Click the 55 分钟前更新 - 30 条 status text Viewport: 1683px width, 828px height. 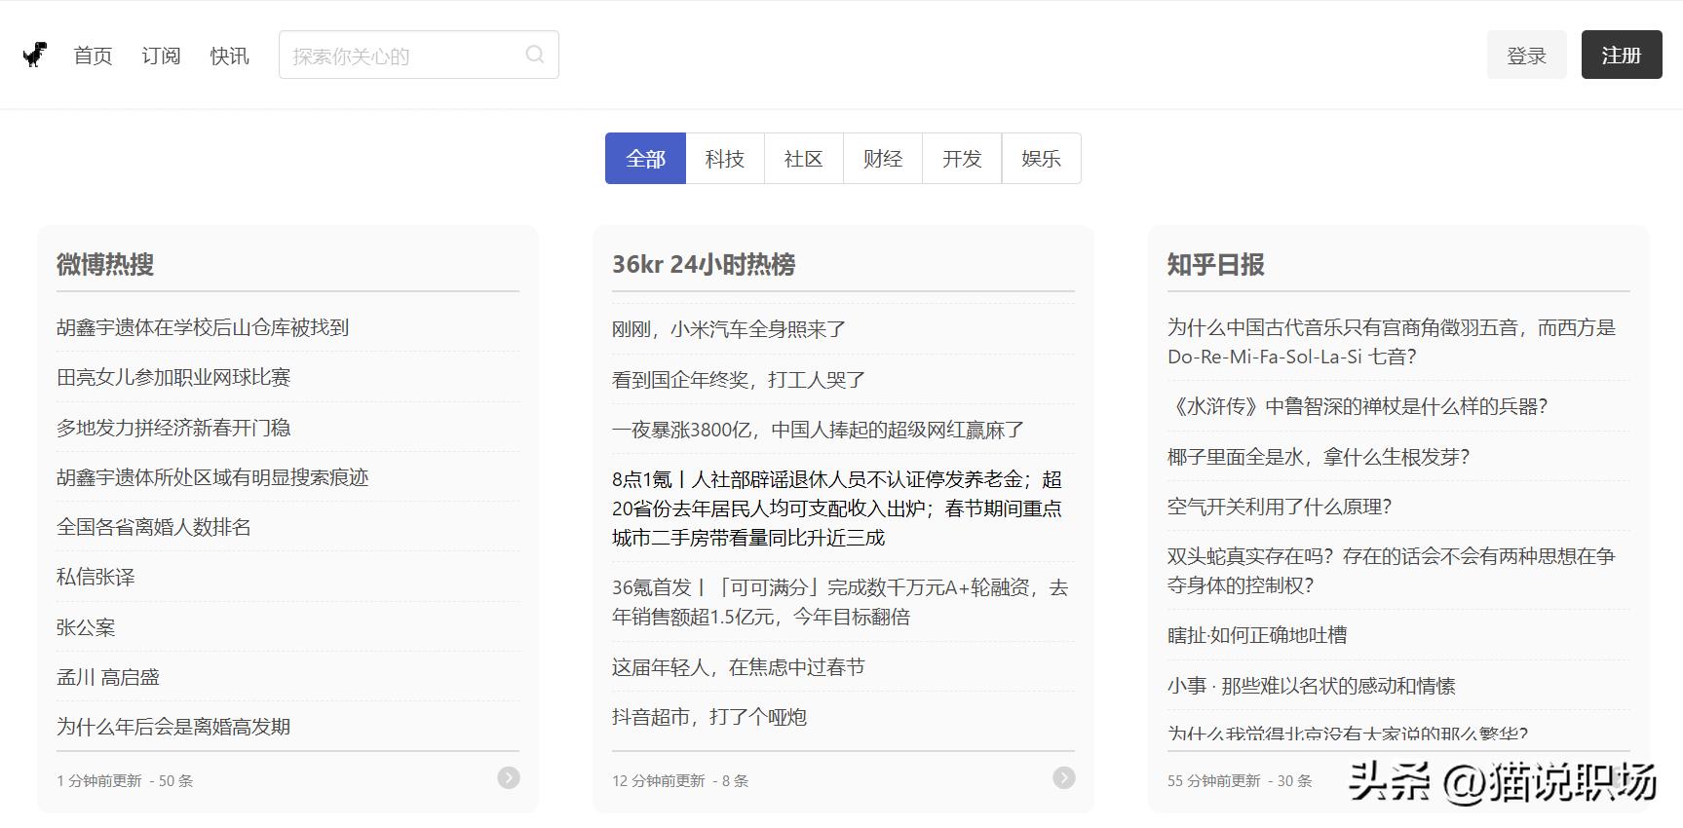coord(1240,780)
